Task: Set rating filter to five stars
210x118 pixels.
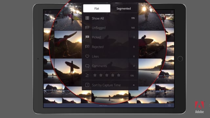Action: click(119, 75)
